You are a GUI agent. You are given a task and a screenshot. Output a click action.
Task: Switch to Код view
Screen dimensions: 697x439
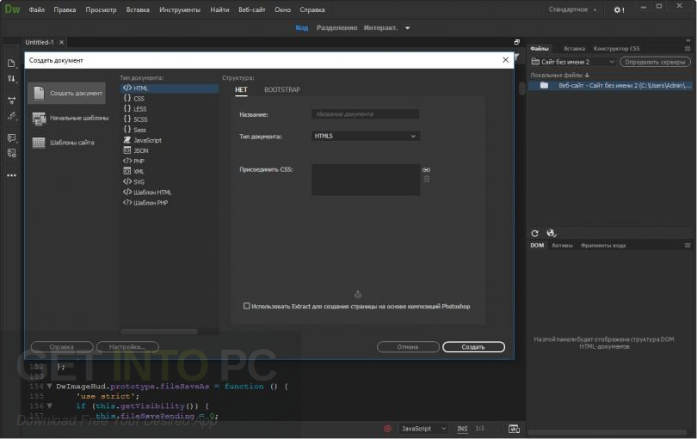tap(301, 28)
